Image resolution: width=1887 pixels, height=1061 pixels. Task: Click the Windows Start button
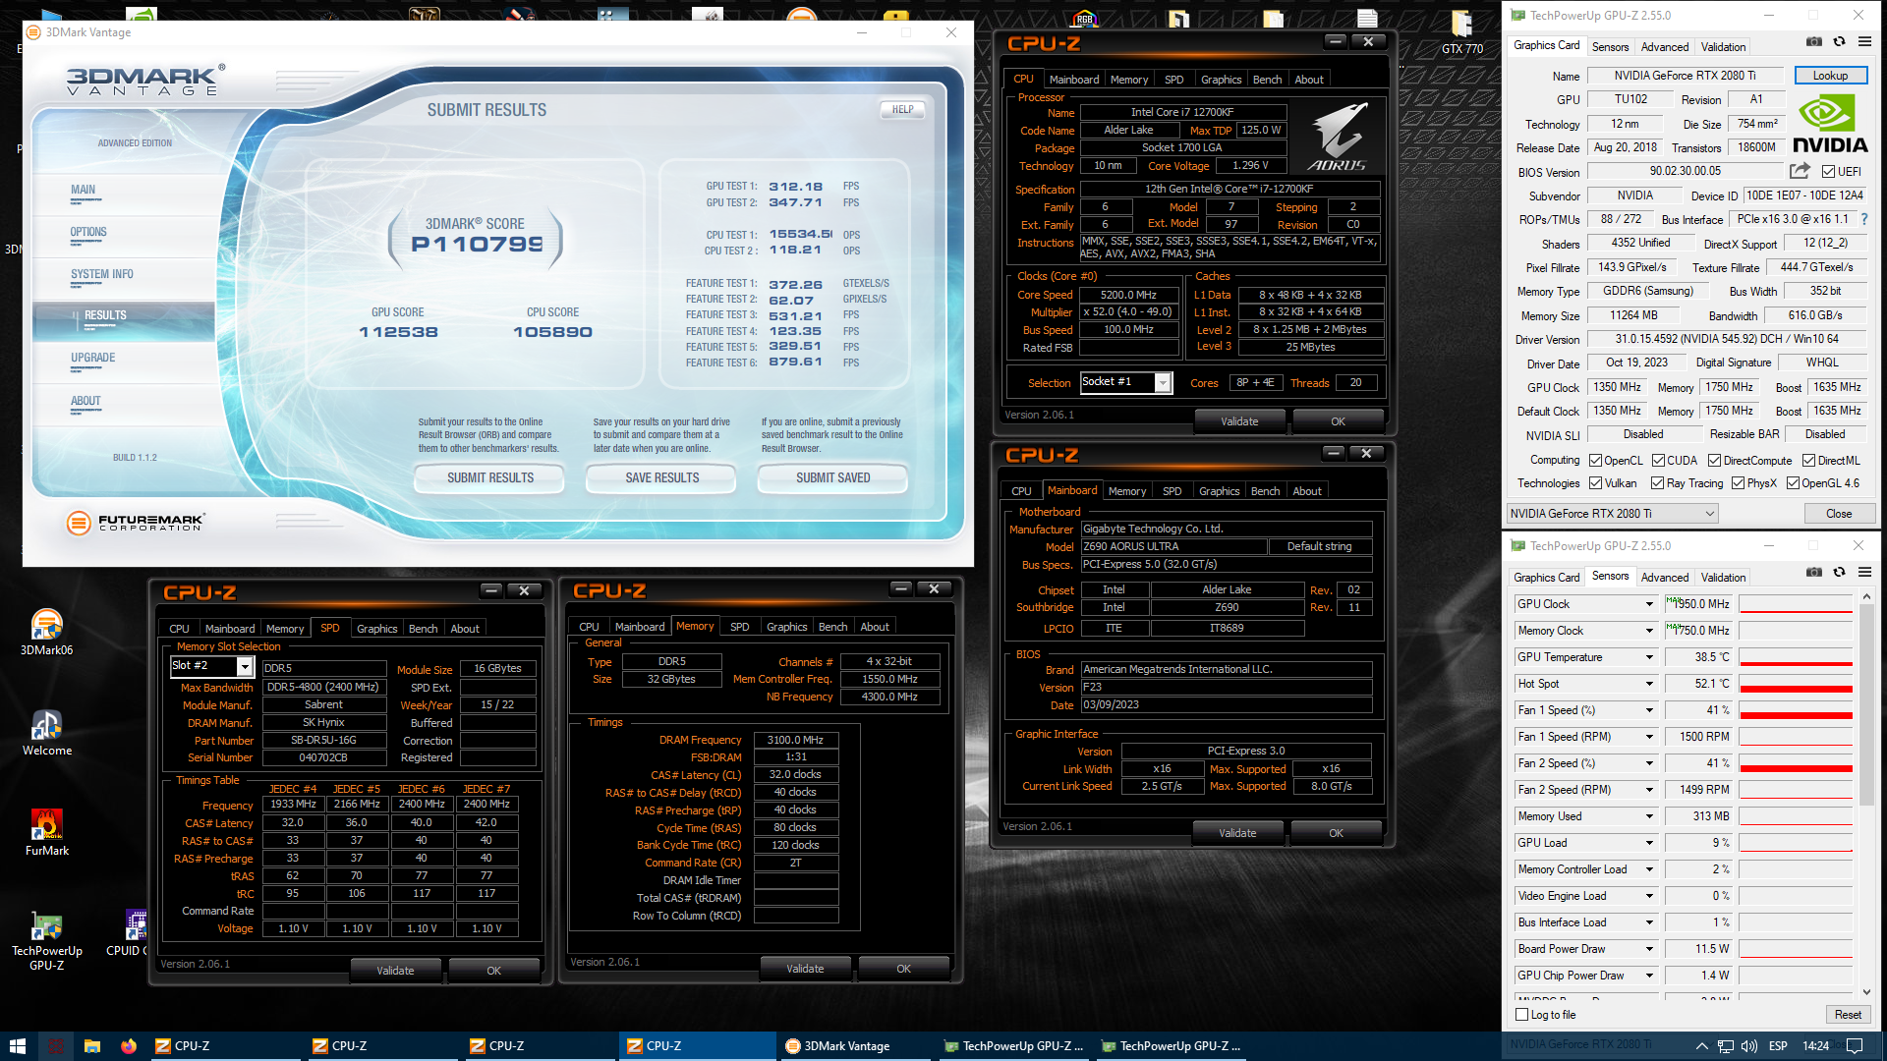(17, 1046)
